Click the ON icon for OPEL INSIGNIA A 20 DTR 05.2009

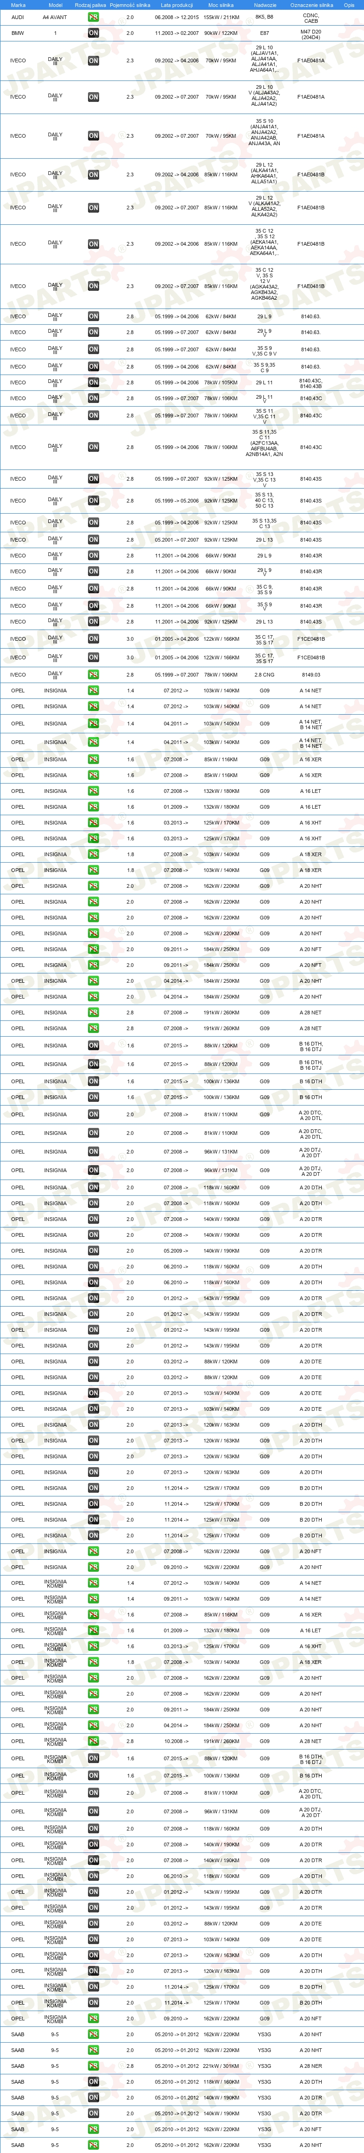click(x=93, y=1251)
